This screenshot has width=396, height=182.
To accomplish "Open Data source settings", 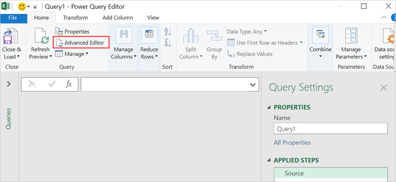I will [x=384, y=44].
